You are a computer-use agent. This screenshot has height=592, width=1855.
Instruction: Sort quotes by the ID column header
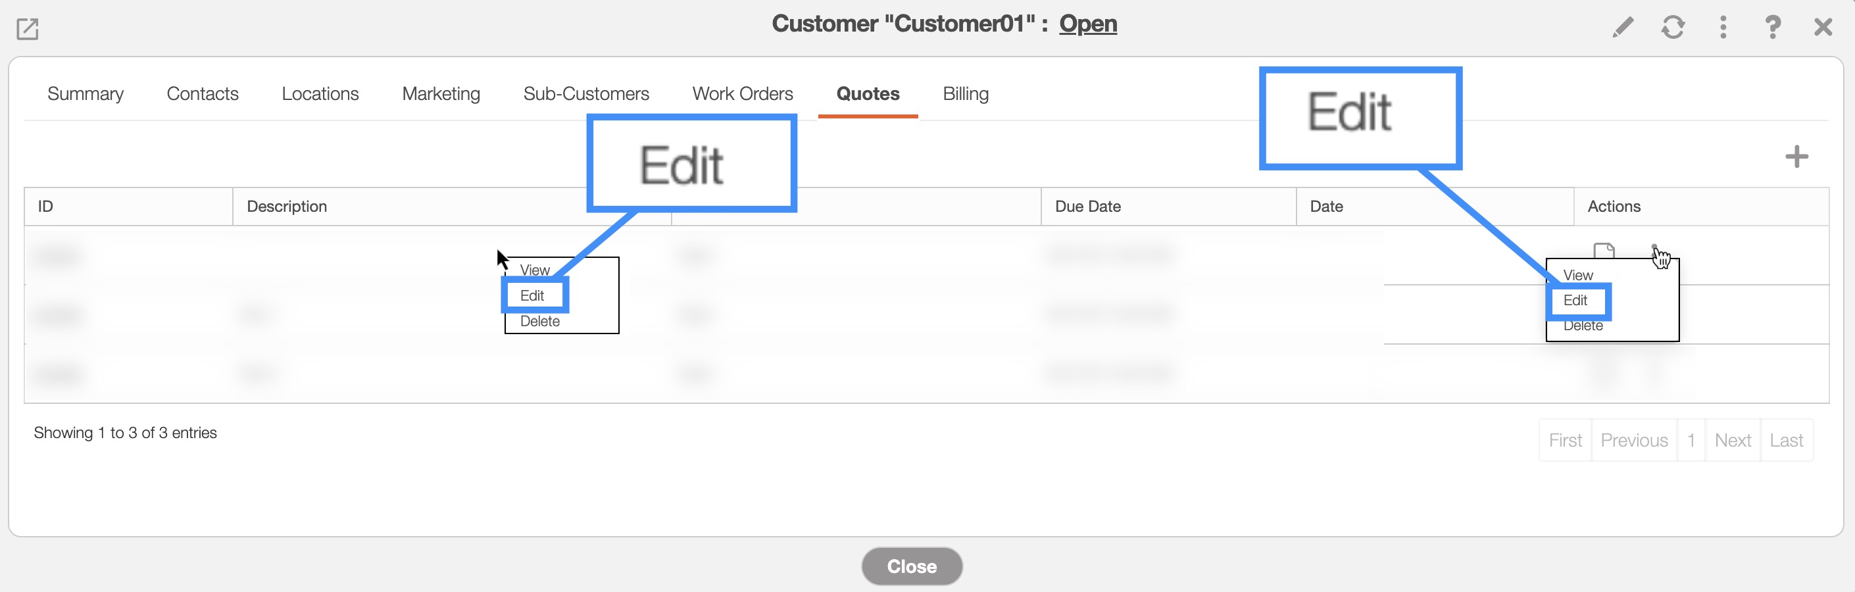pyautogui.click(x=45, y=207)
